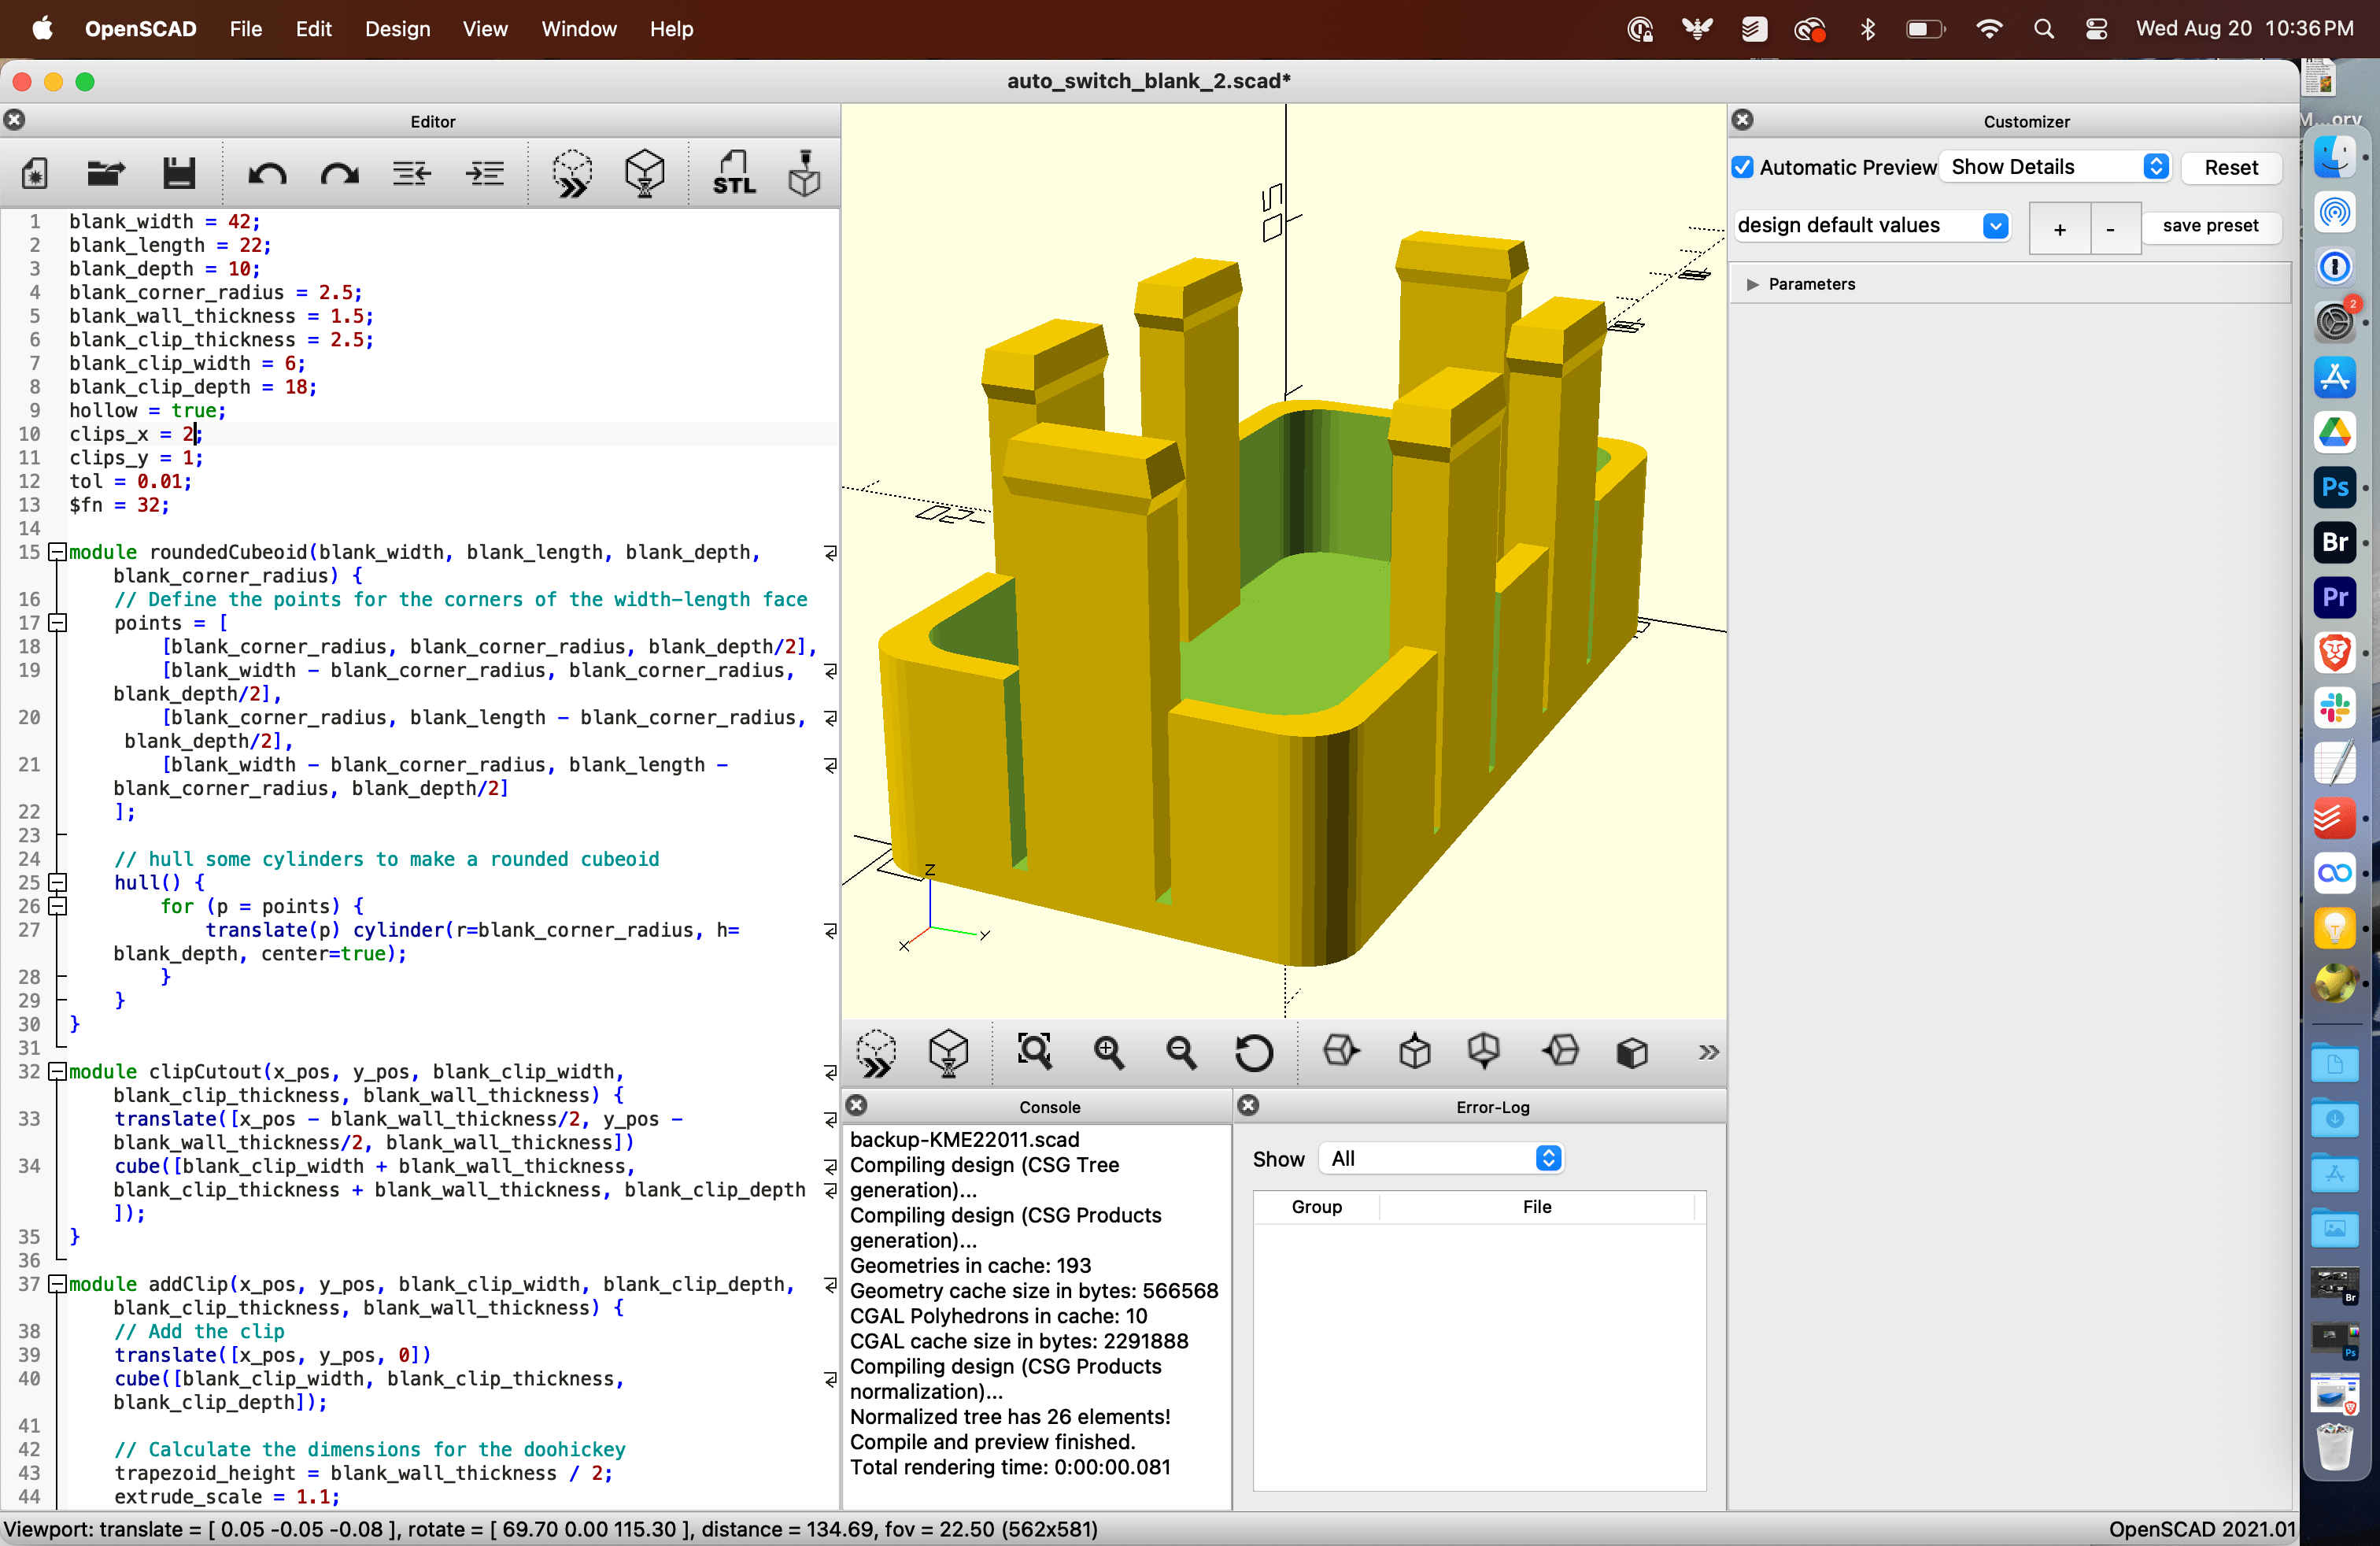Viewport: 2380px width, 1546px height.
Task: Disable the Automatic Preview checkbox
Action: pyautogui.click(x=1743, y=167)
